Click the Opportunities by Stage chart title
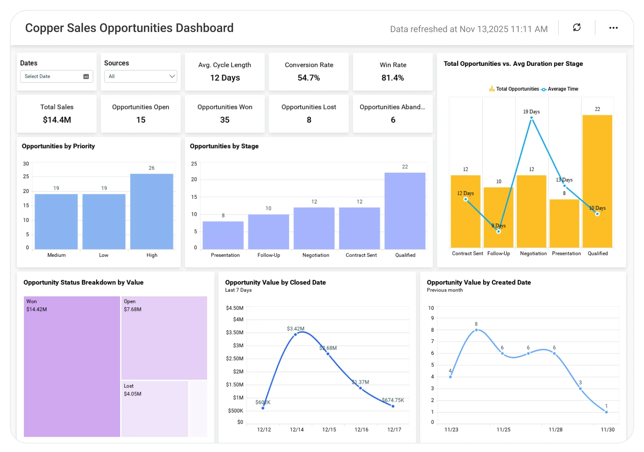Viewport: 644px width, 452px height. pyautogui.click(x=224, y=146)
